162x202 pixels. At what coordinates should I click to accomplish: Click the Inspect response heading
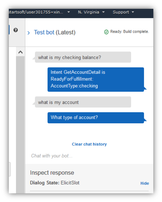[52, 173]
